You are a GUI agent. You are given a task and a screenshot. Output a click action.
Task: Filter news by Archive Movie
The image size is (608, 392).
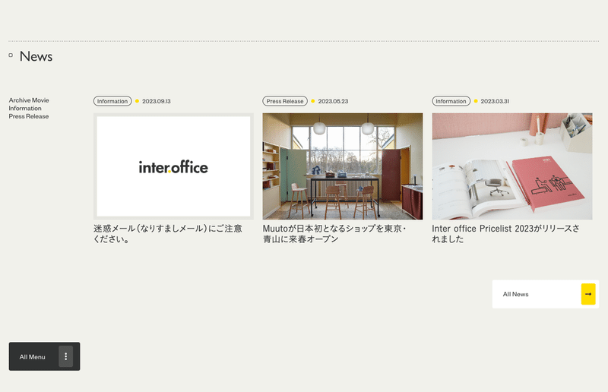click(x=29, y=100)
